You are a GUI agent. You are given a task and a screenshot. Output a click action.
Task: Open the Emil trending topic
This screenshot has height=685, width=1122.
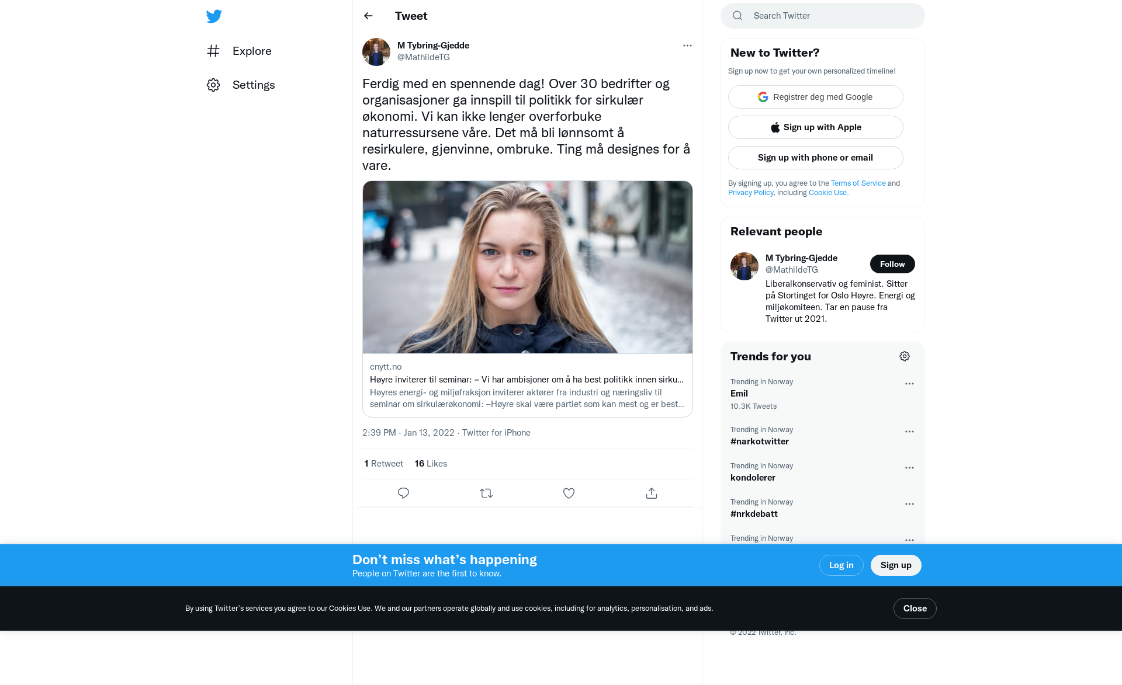point(823,394)
